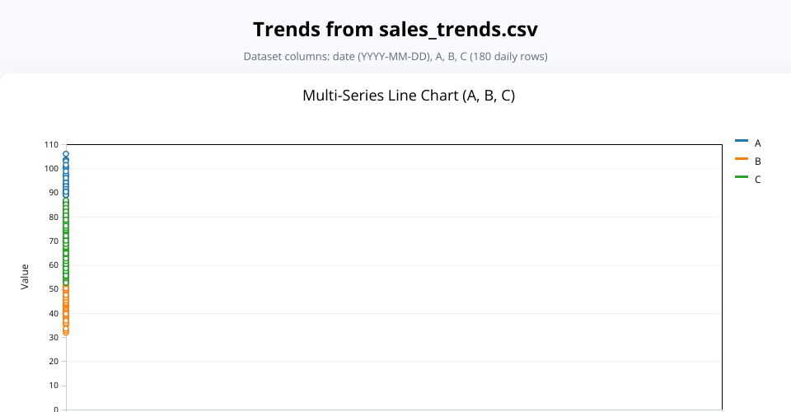This screenshot has width=791, height=412.
Task: Click the "Trends from sales_trends.csv" heading
Action: 395,30
